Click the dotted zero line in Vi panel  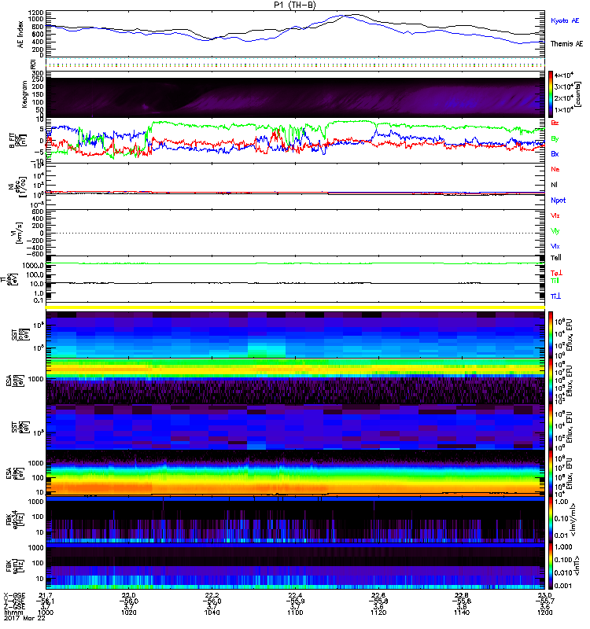(x=295, y=233)
